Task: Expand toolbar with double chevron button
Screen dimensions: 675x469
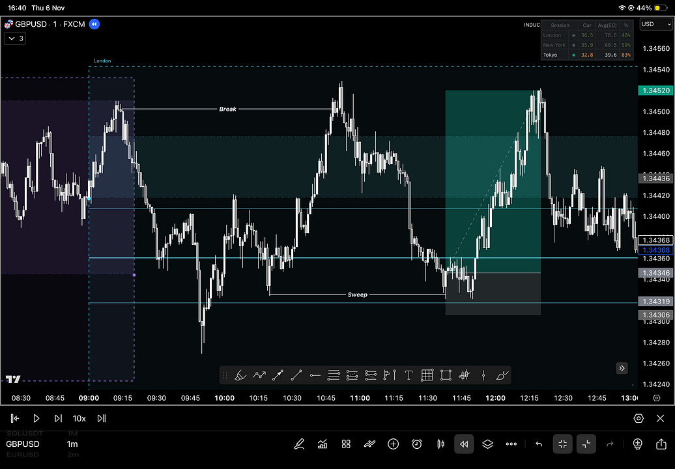Action: [x=622, y=368]
